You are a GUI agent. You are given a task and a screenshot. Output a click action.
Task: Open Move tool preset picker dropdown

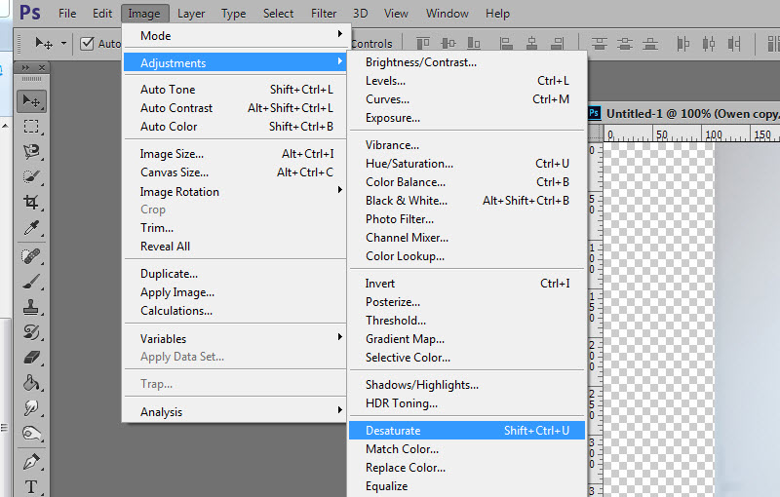pos(63,44)
